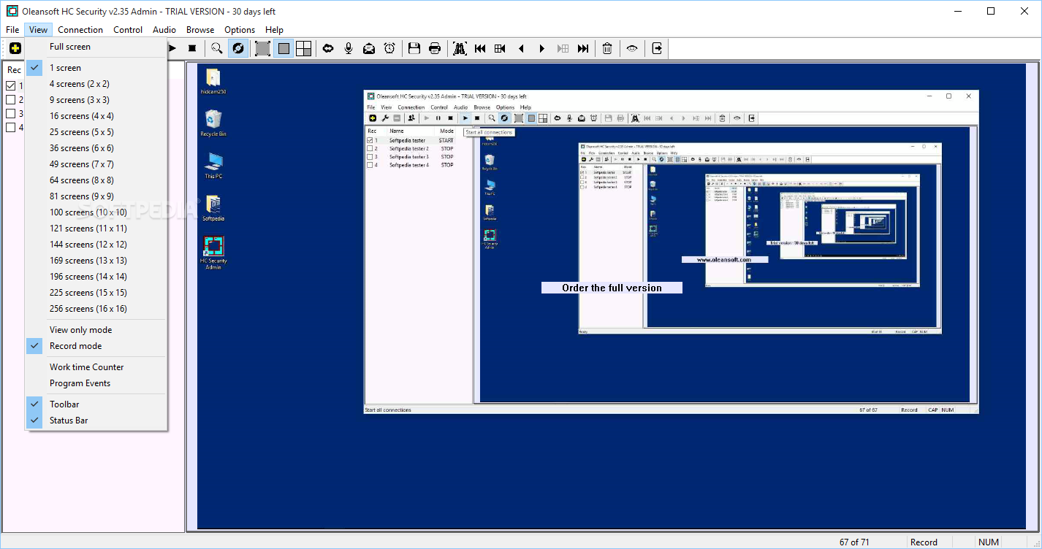Click '67 of 71' in status bar

click(855, 542)
